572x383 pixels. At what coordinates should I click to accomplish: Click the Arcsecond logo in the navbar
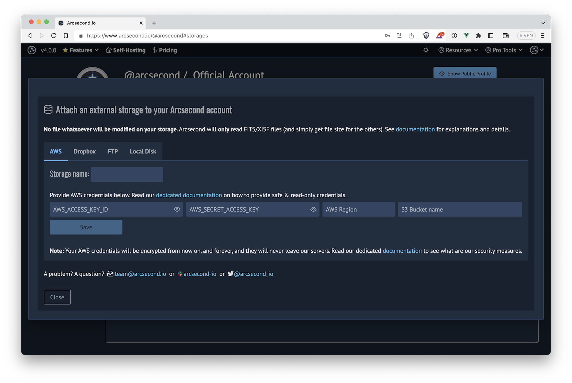(x=32, y=50)
